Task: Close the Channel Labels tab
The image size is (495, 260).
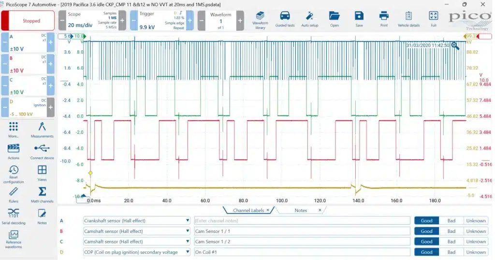Action: click(x=268, y=210)
